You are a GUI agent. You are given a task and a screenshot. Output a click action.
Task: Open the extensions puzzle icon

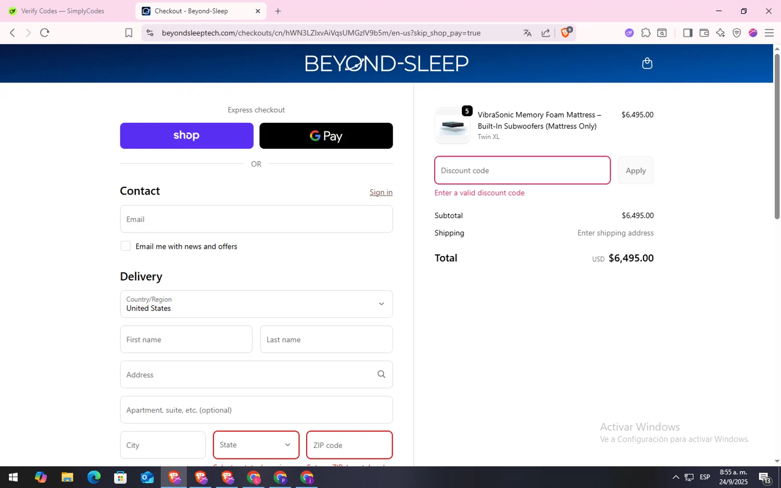(x=646, y=33)
